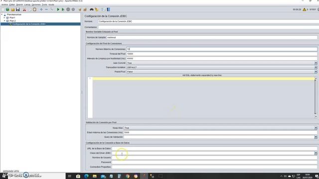
Task: Click the Nombre input field
Action: tap(208, 21)
